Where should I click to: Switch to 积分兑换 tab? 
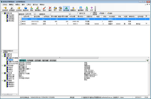(53, 60)
